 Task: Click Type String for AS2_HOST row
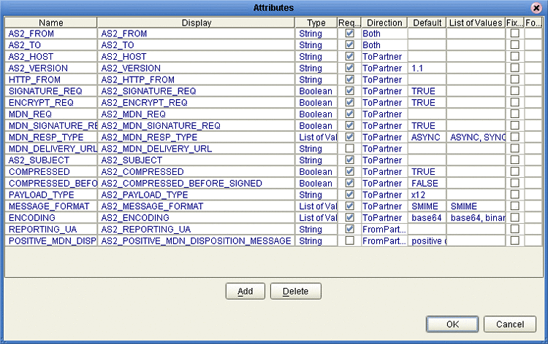tap(316, 56)
